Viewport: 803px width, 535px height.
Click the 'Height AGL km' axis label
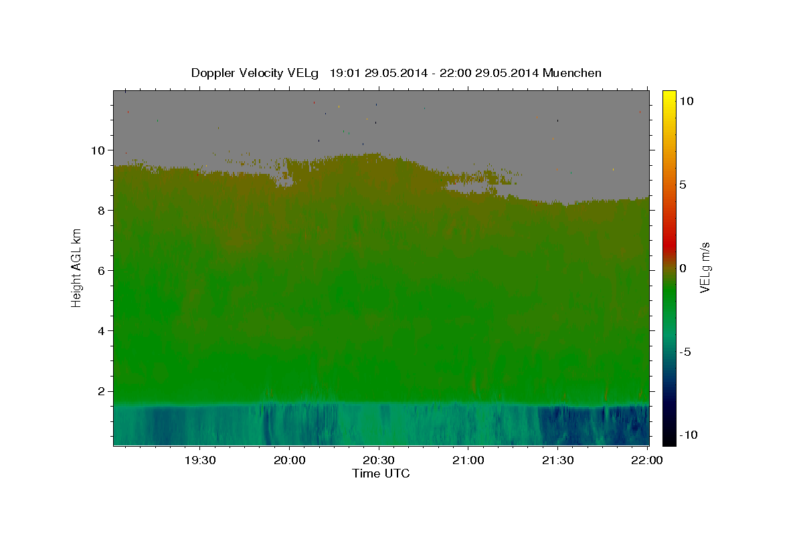point(77,267)
